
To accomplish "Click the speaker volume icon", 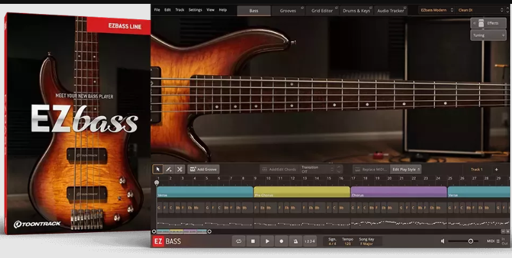I will pyautogui.click(x=443, y=241).
